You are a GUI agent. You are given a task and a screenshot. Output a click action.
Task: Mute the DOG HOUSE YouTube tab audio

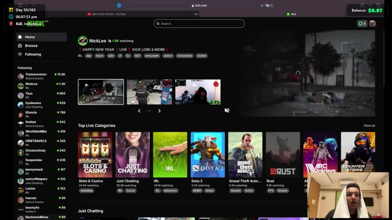(196, 14)
